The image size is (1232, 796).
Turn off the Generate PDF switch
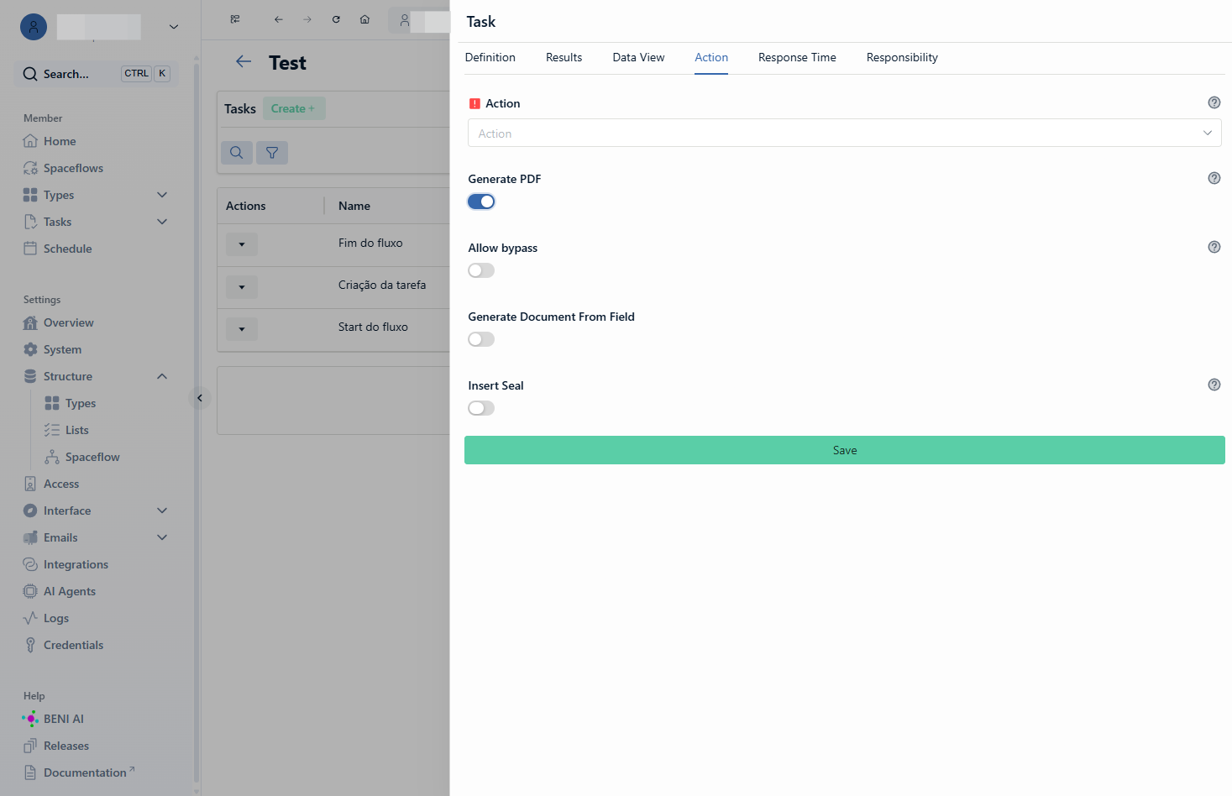[x=481, y=202]
